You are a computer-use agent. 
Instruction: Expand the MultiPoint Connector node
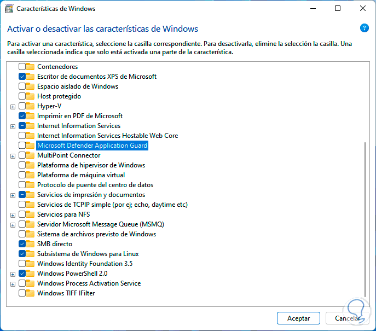coord(13,156)
